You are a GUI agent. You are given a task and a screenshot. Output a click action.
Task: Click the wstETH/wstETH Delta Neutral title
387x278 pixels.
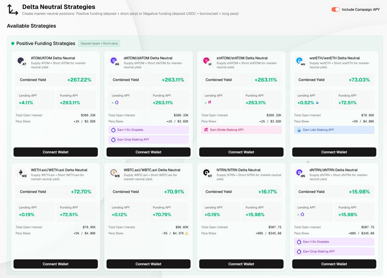[335, 58]
